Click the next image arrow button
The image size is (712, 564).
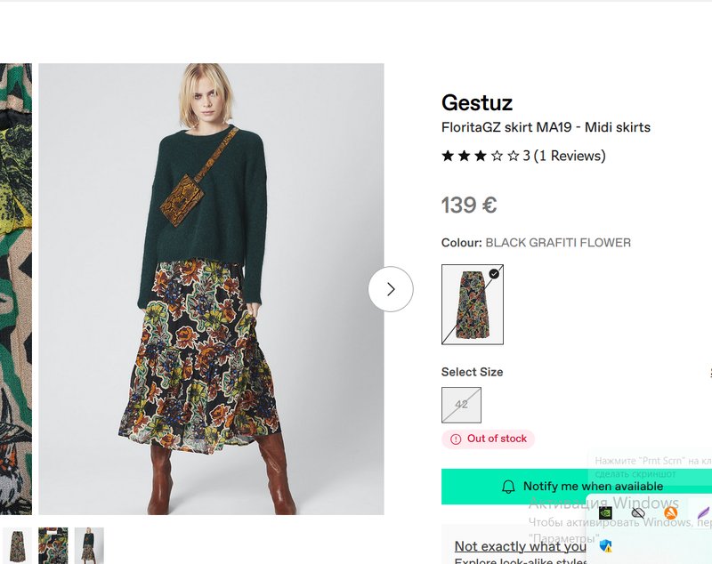(391, 289)
